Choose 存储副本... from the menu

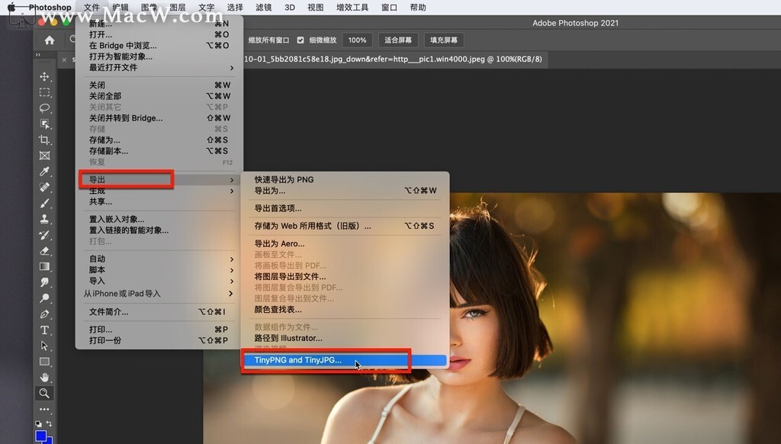pos(159,151)
